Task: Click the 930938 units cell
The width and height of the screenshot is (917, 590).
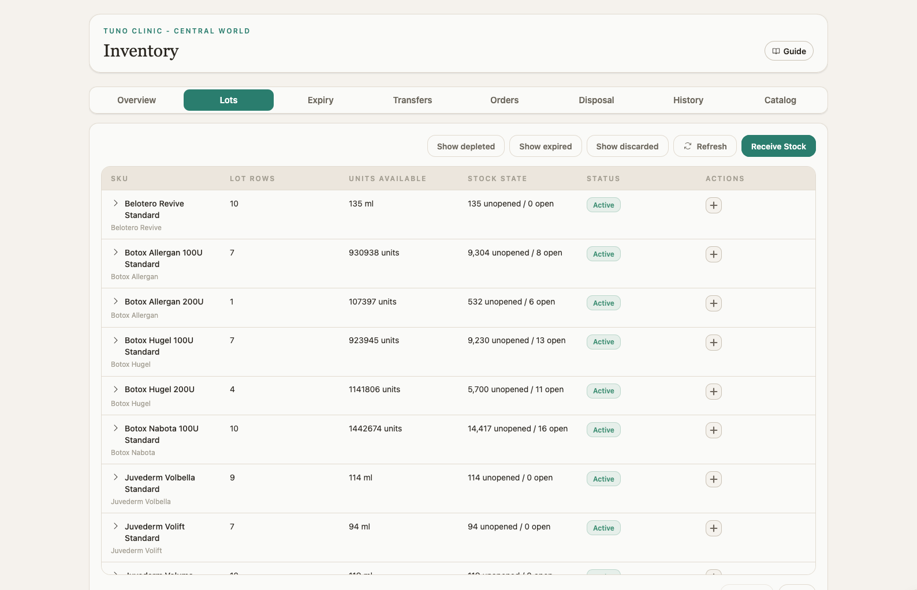Action: click(374, 253)
